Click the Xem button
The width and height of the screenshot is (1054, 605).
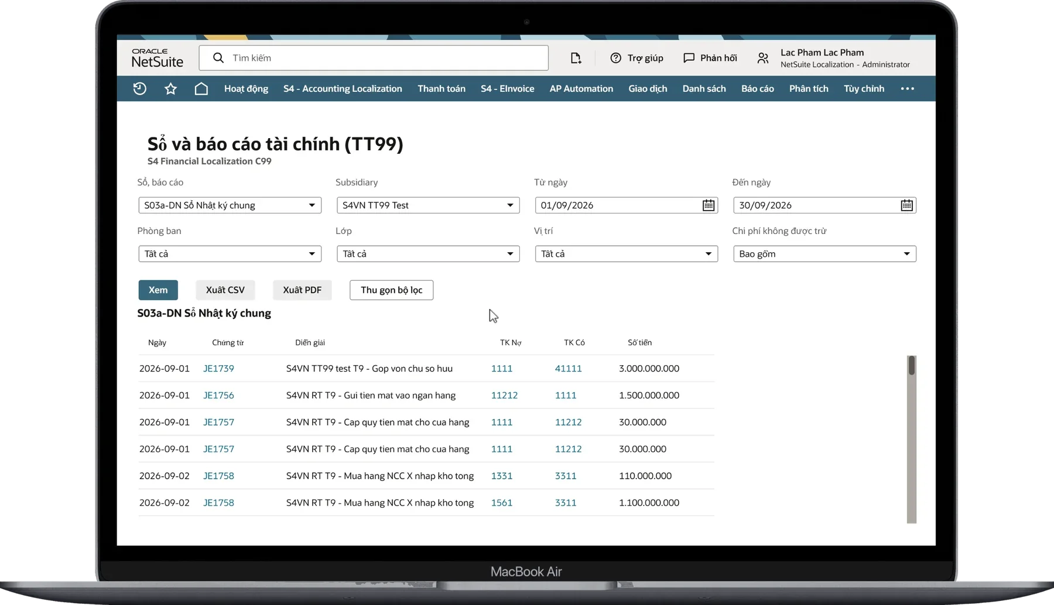click(158, 290)
